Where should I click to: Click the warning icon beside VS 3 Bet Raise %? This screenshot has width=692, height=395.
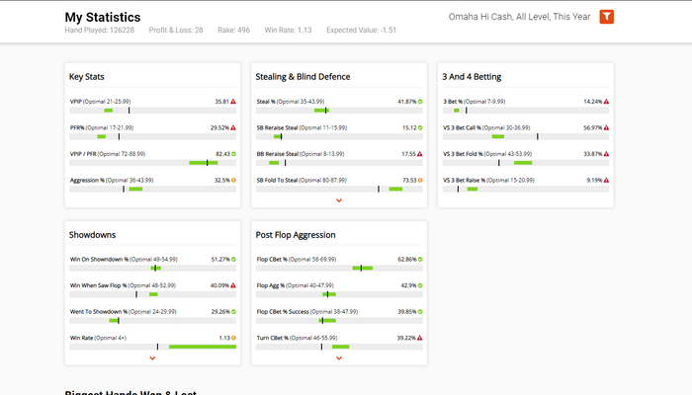point(606,180)
